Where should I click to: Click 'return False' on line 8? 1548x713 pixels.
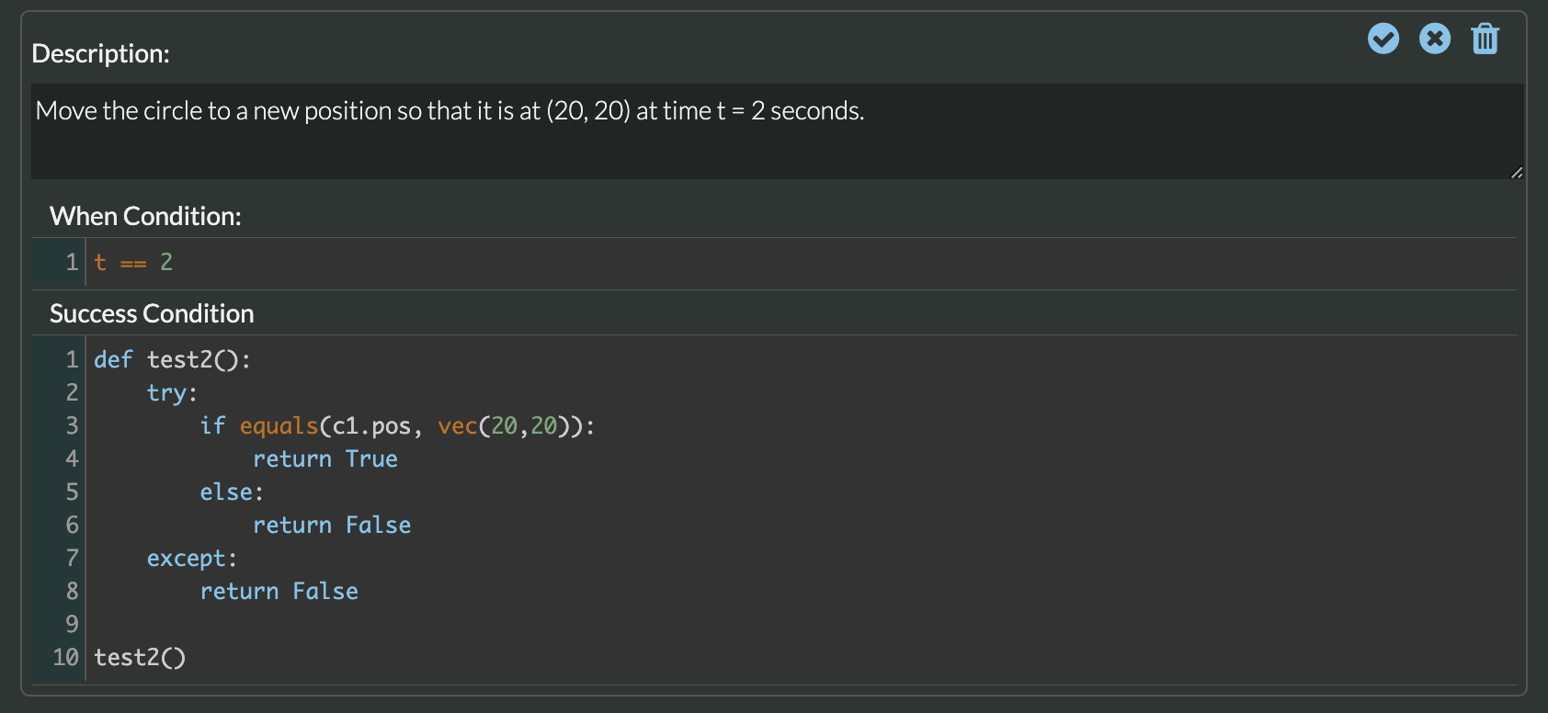pos(279,592)
